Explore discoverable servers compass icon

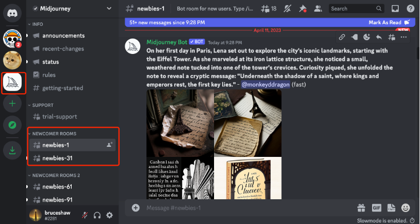pyautogui.click(x=12, y=125)
